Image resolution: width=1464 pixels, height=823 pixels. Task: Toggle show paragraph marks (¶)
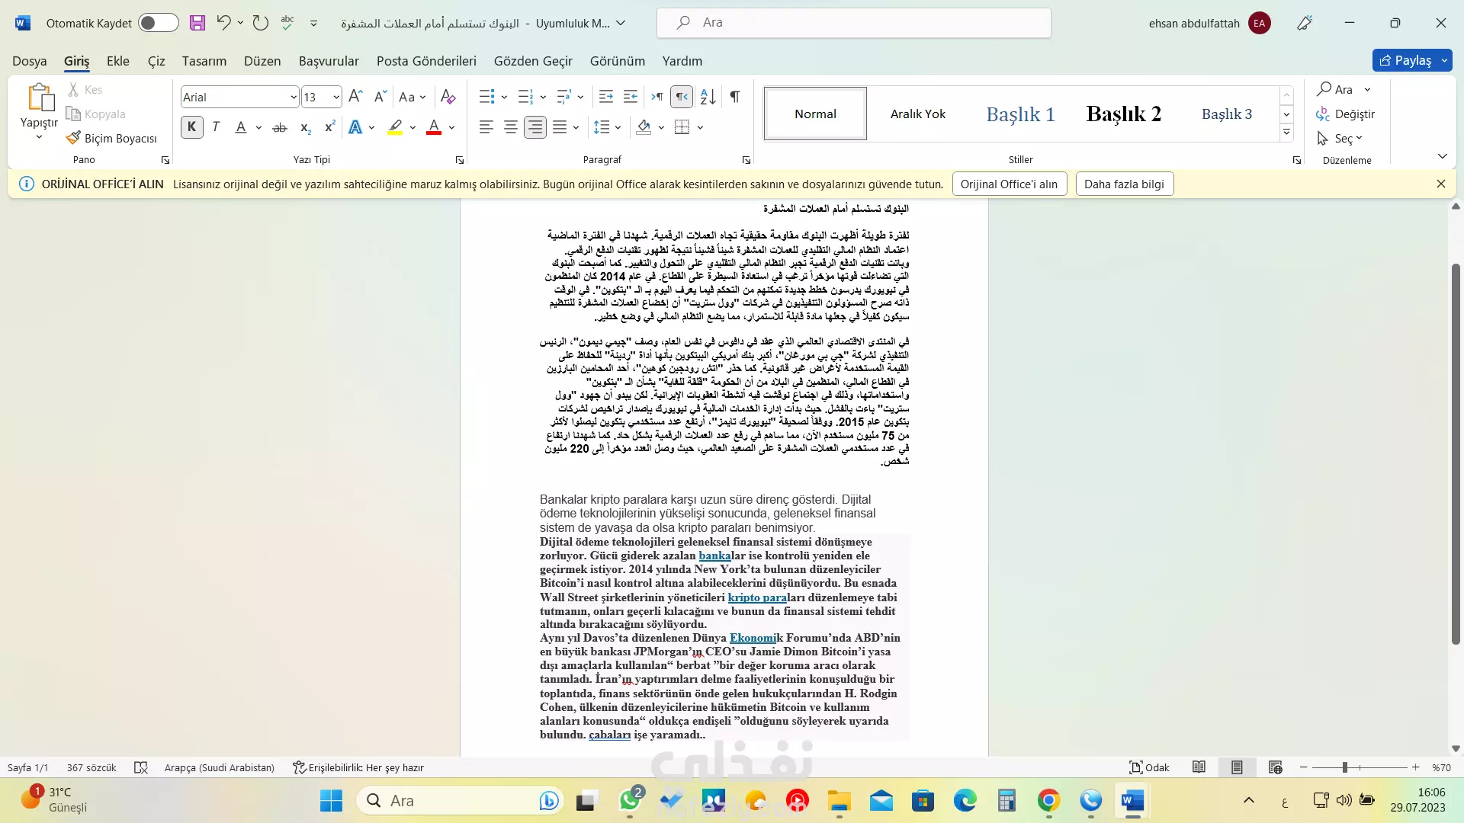(734, 97)
